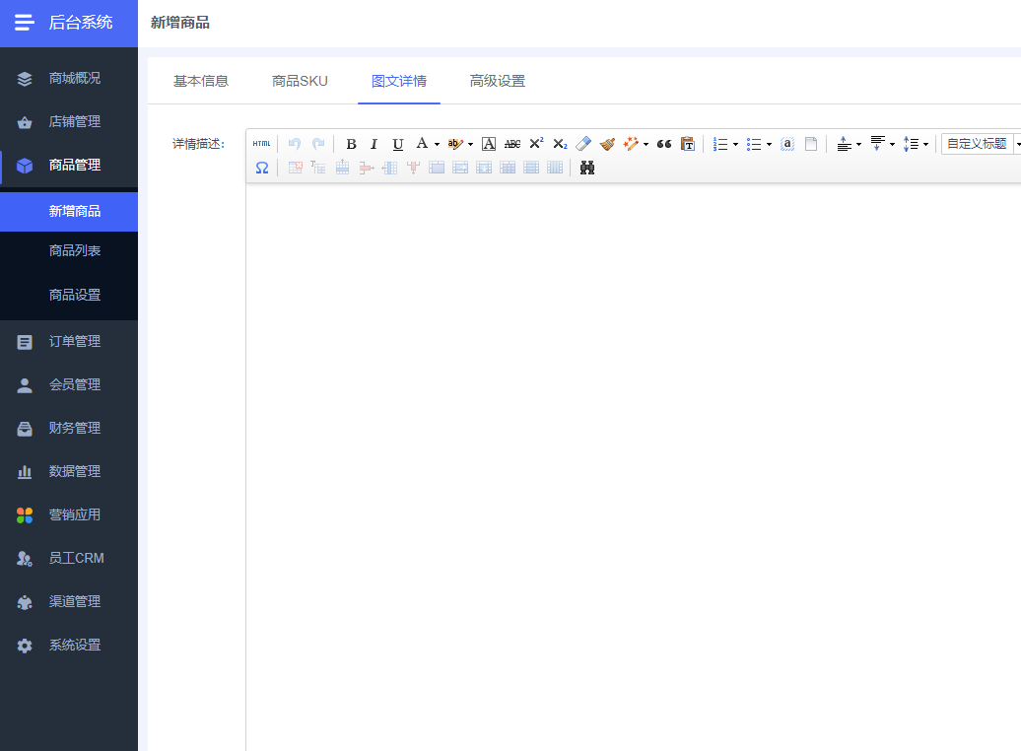Toggle italic formatting

click(374, 144)
